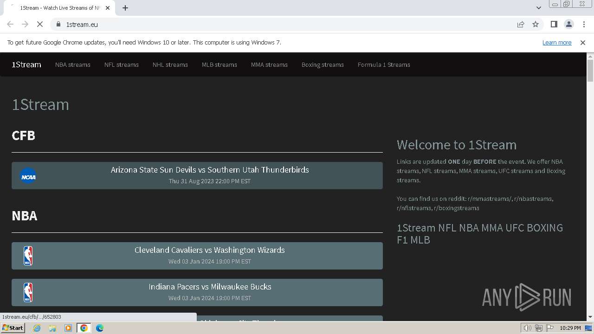The image size is (594, 334).
Task: Launch Microsoft Edge from taskbar
Action: [99, 328]
